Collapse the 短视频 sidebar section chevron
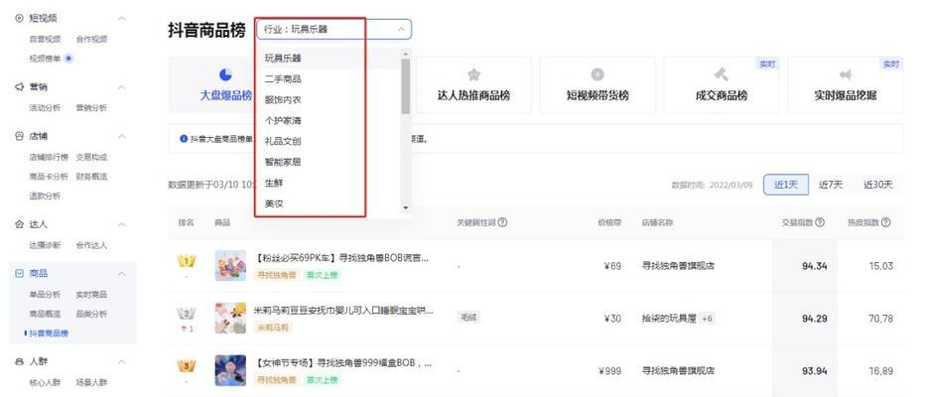The height and width of the screenshot is (397, 926). click(x=122, y=19)
